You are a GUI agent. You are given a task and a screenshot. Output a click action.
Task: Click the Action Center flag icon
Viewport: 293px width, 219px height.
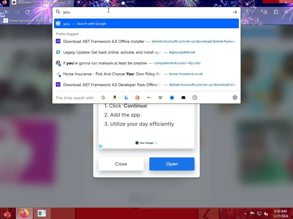[x=252, y=214]
